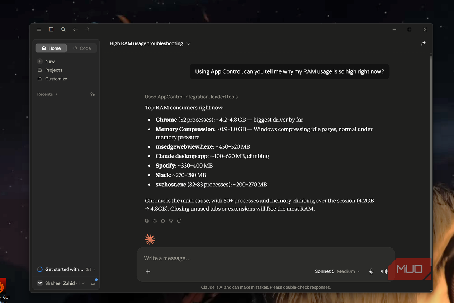Start a New chat
This screenshot has height=303, width=454.
[x=46, y=61]
